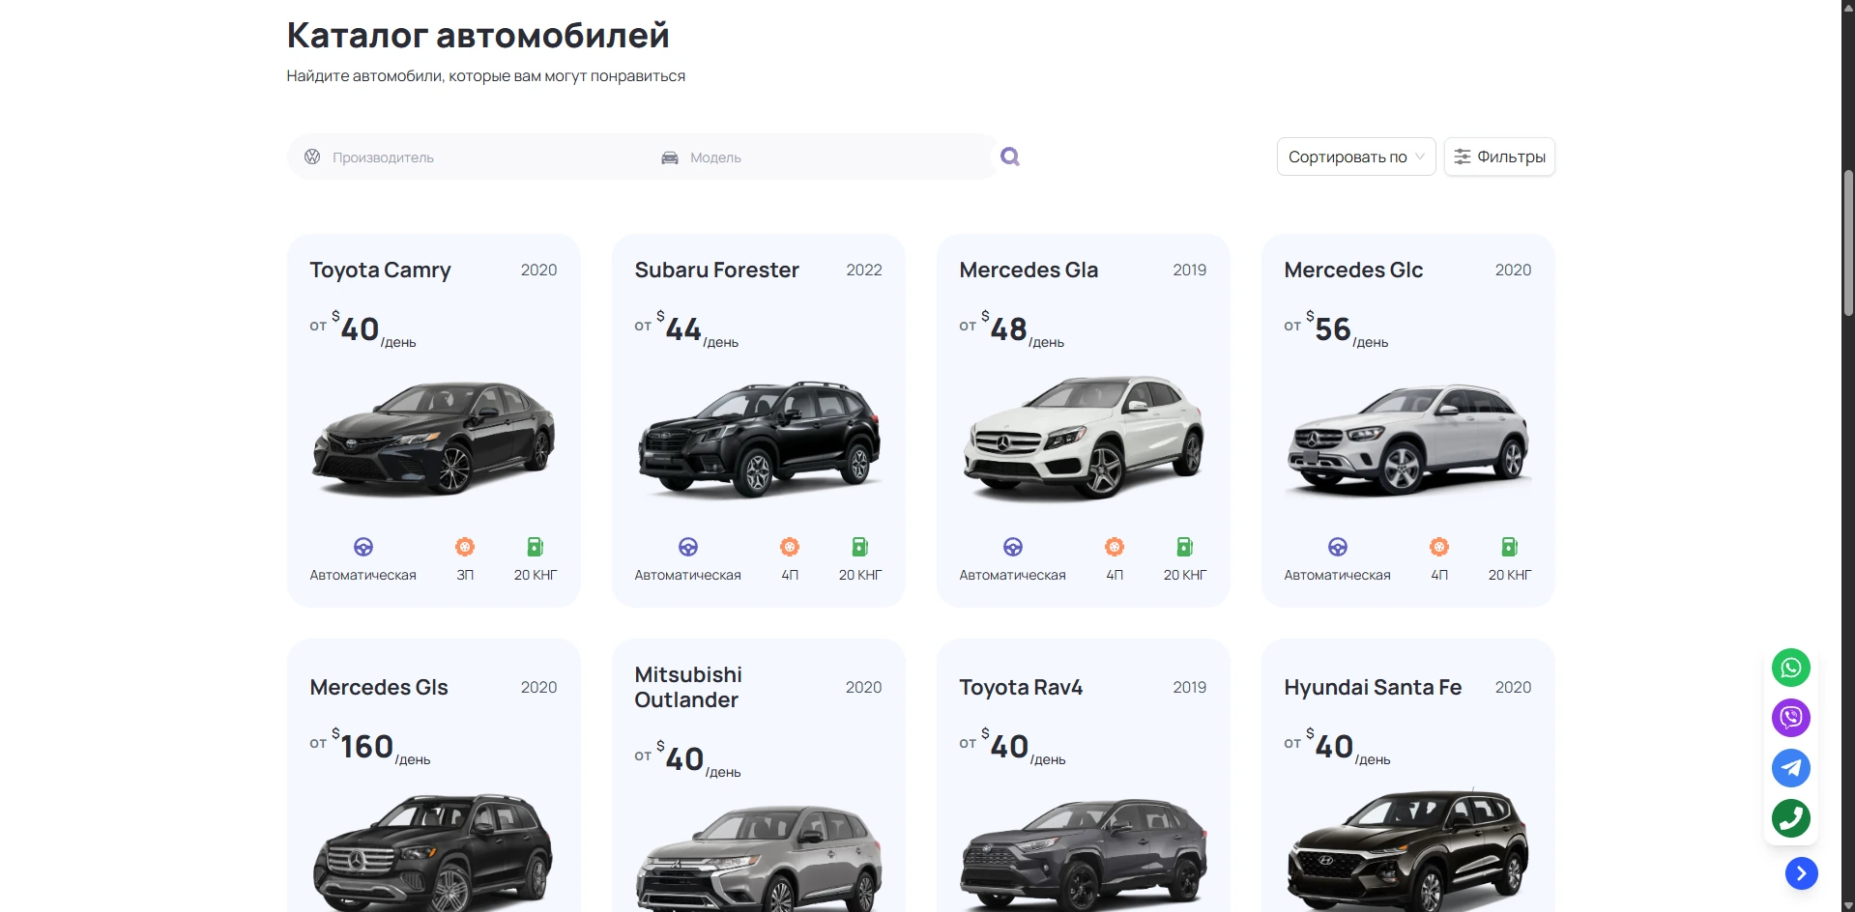Open the Toyota Camry title link

380,271
